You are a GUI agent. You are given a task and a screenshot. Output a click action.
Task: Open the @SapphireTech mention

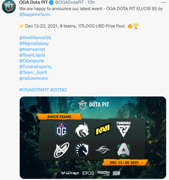34,14
